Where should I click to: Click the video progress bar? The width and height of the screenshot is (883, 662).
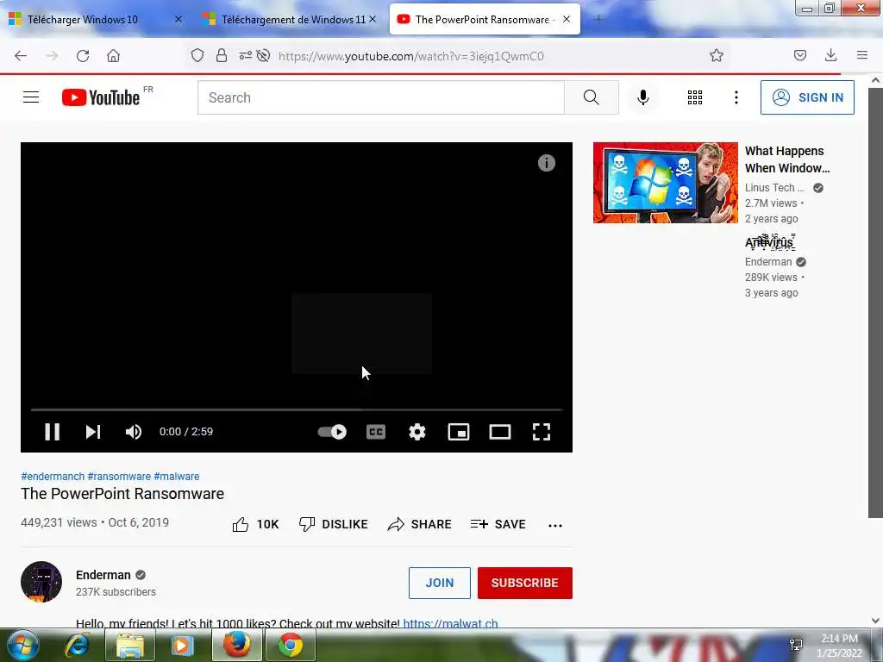297,409
